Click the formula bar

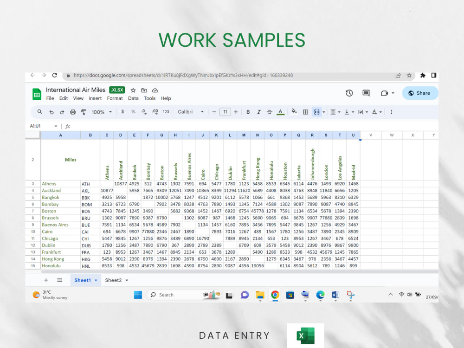click(254, 126)
